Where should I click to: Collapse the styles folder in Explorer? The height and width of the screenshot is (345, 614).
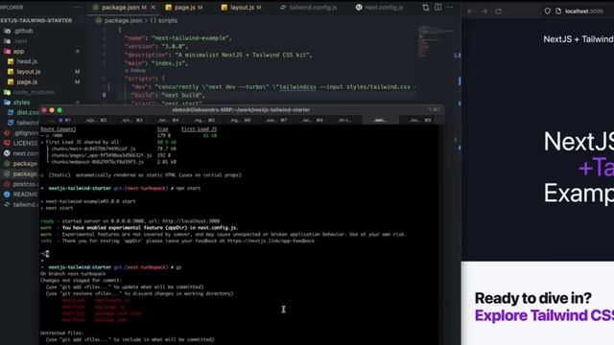(21, 103)
